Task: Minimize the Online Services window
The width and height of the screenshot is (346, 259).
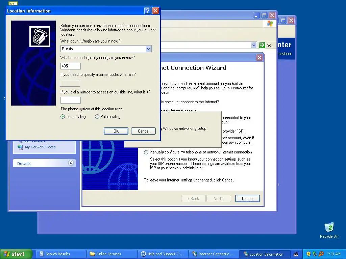Action: (256, 16)
